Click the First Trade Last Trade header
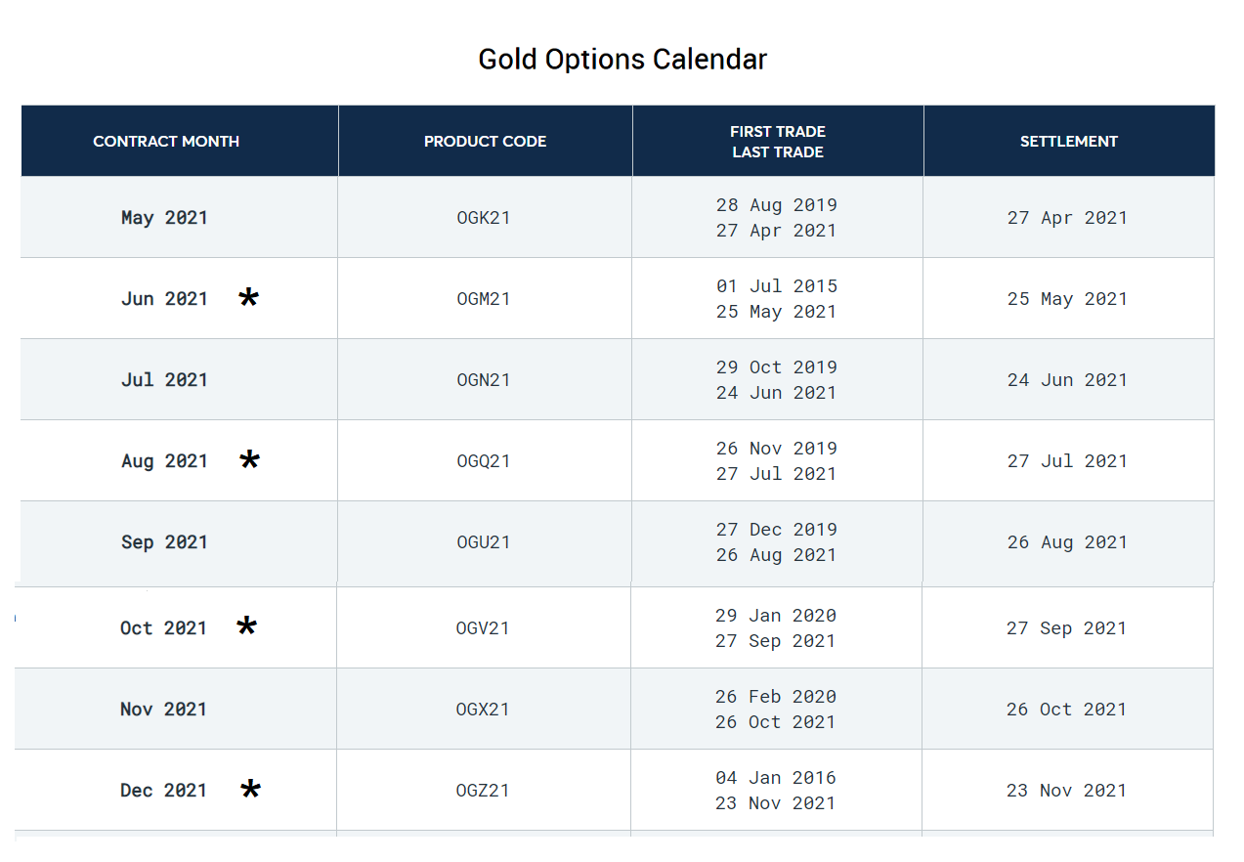This screenshot has height=862, width=1244. (777, 142)
